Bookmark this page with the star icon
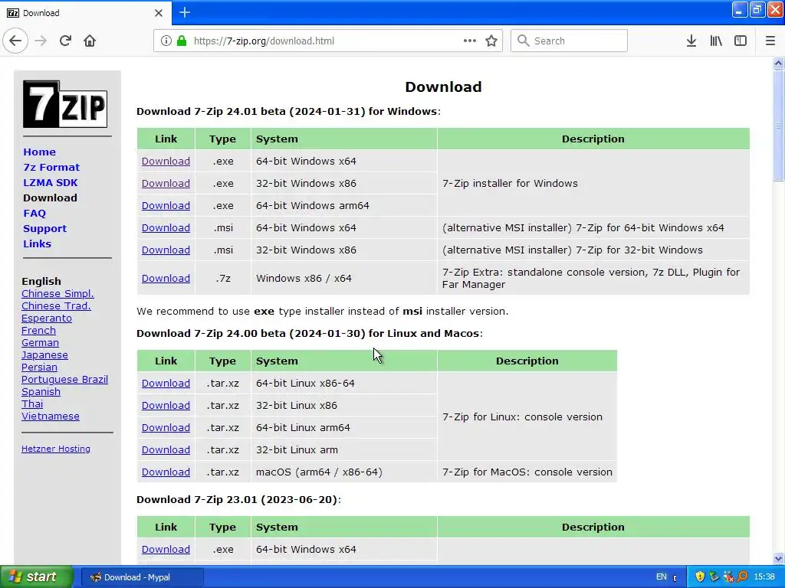785x588 pixels. 491,41
